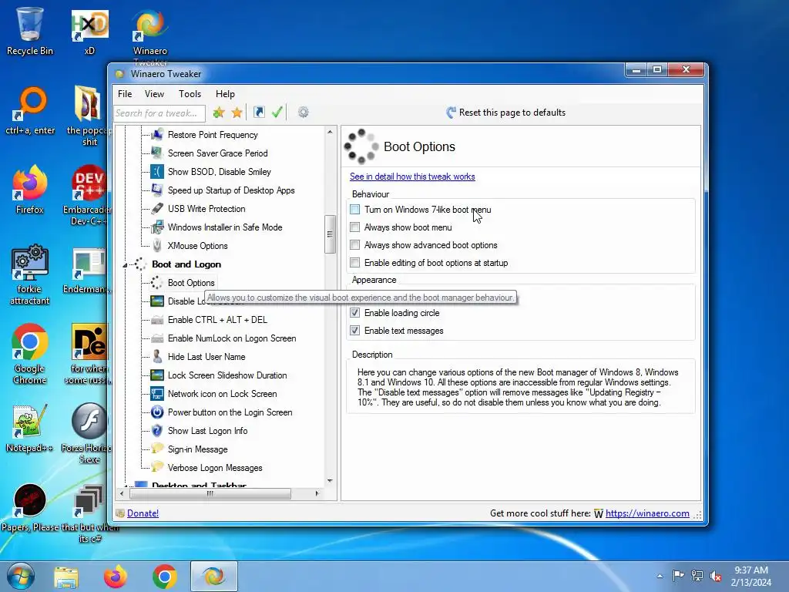Click the horizontal tree scrollbar thumb

(x=210, y=493)
